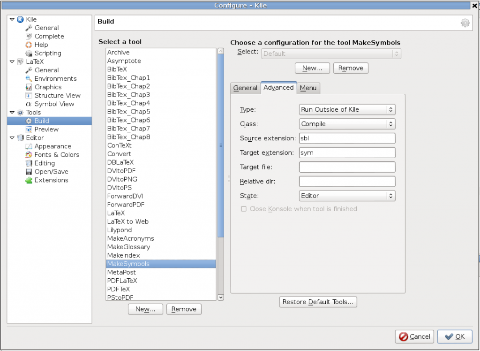Select Archive in the tool list

tap(161, 53)
